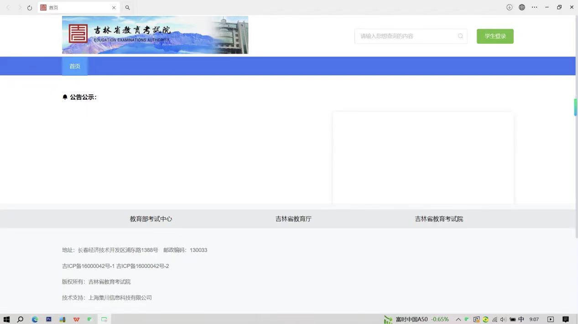Select the 首页 navigation tab

pyautogui.click(x=75, y=66)
